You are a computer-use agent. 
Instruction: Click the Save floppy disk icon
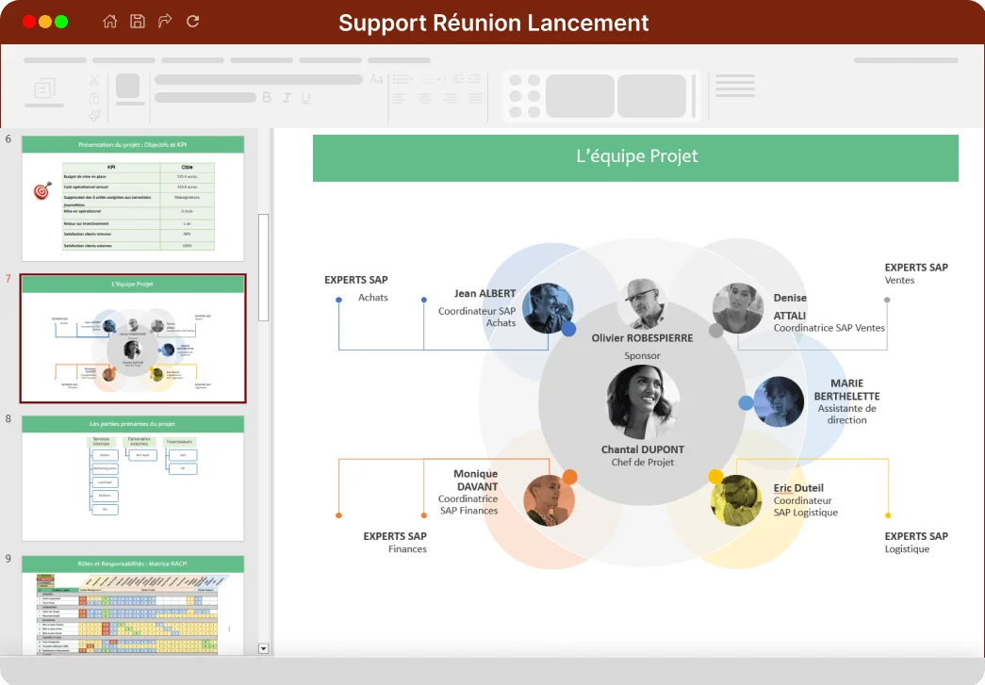[x=138, y=22]
